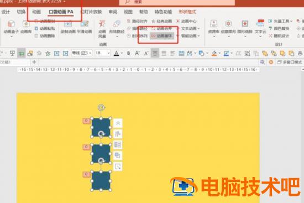Select center text alignment
This screenshot has width=304, height=203.
click(155, 53)
